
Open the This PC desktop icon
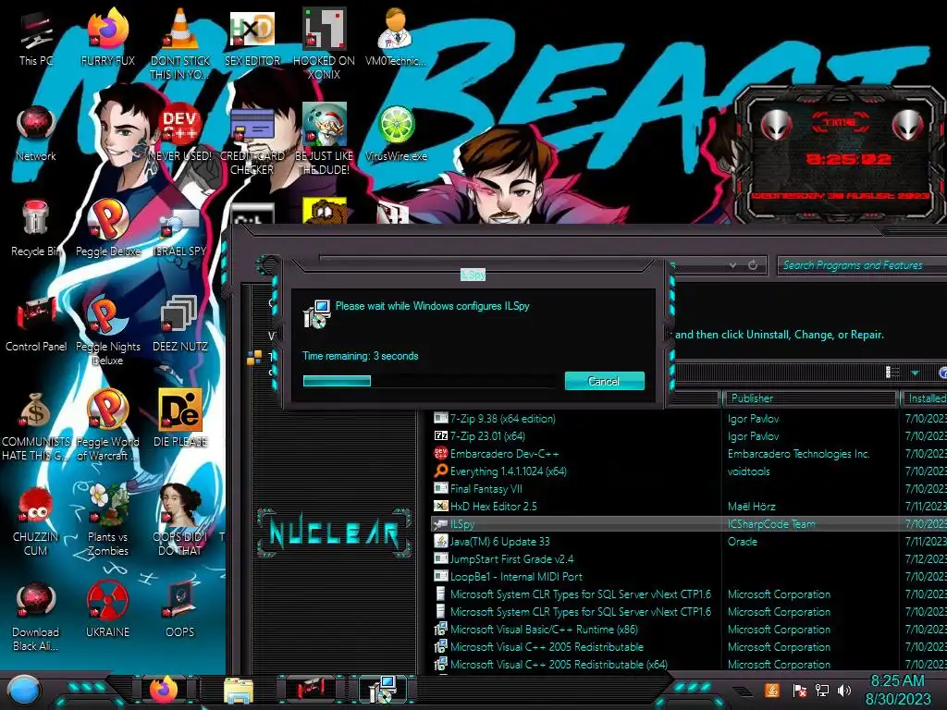click(x=36, y=38)
